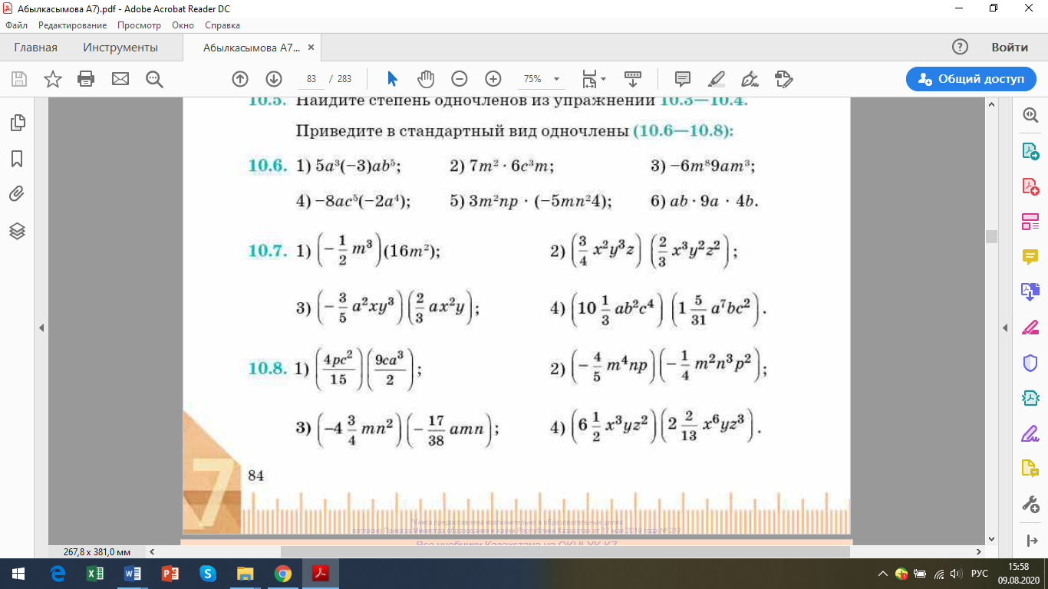Open the Просмотр menu
Screen dimensions: 1048x589
coord(139,25)
